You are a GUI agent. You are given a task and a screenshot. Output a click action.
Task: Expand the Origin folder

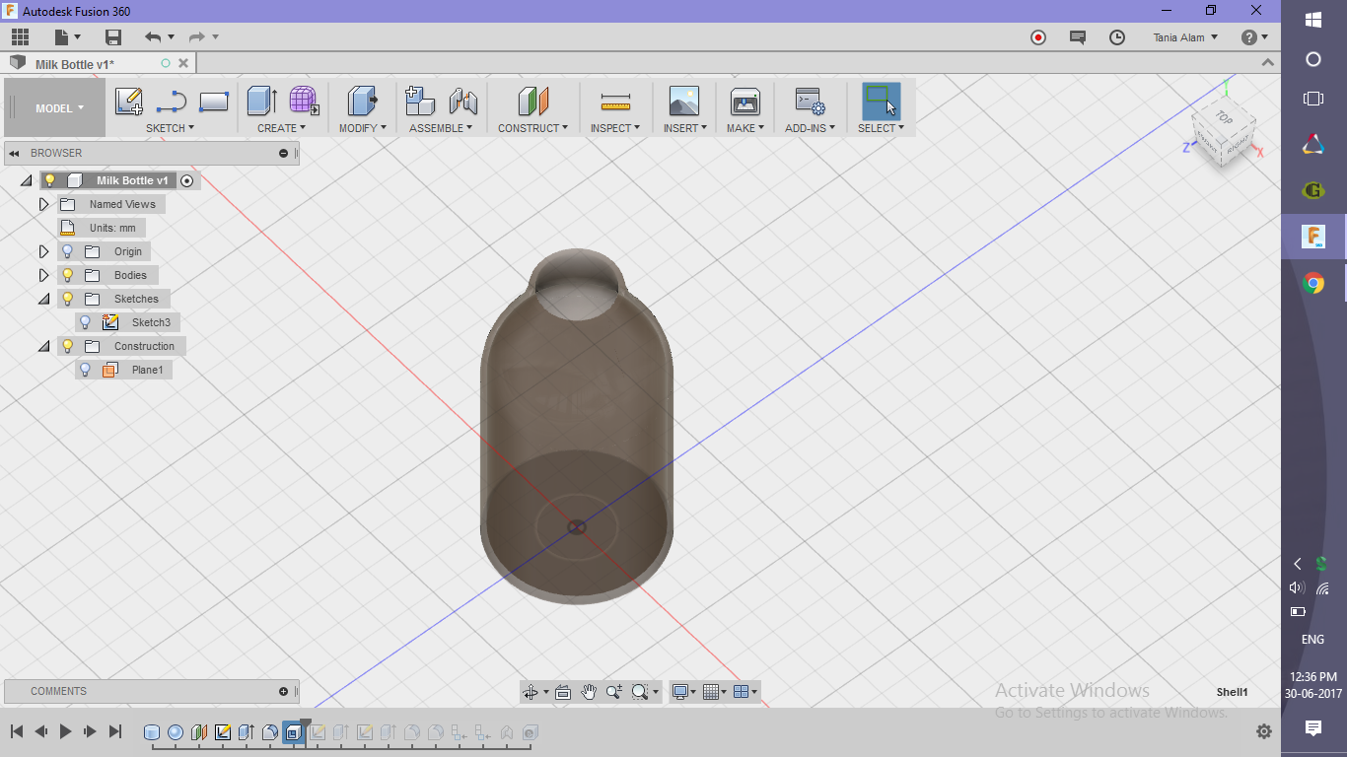point(43,251)
